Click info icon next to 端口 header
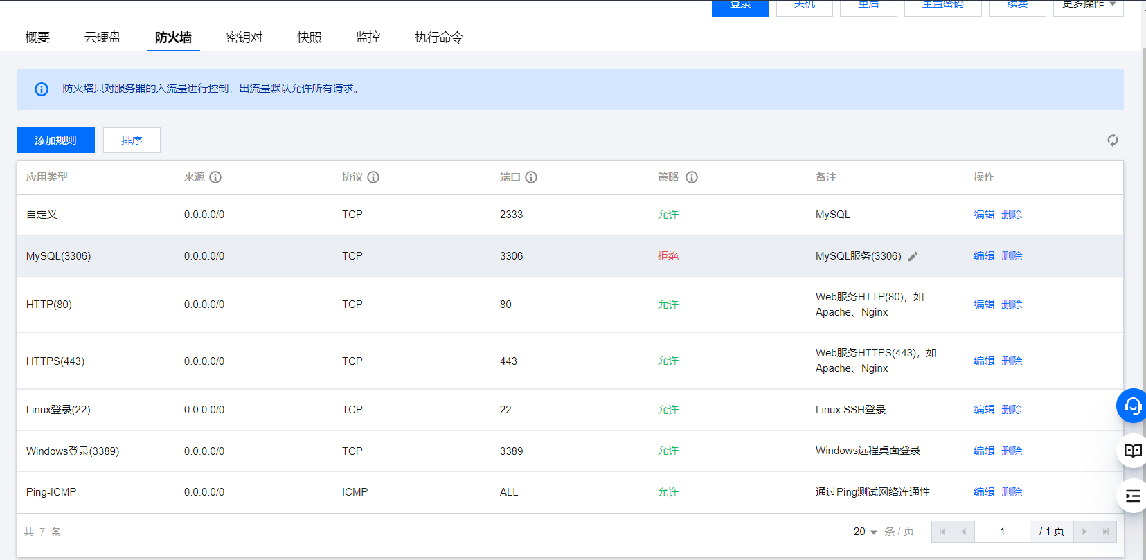Viewport: 1146px width, 560px height. coord(531,177)
